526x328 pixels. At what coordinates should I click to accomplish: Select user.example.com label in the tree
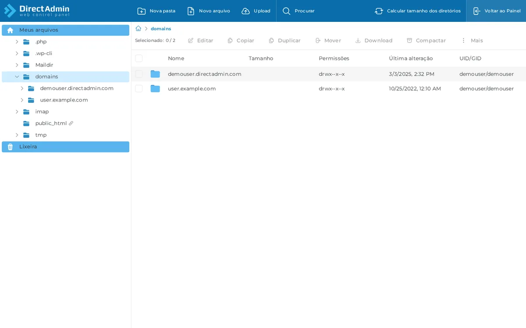pyautogui.click(x=64, y=100)
